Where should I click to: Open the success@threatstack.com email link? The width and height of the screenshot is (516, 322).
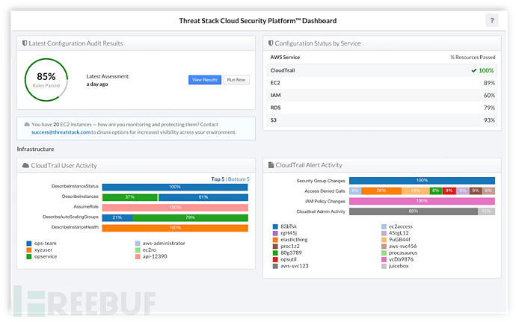61,132
